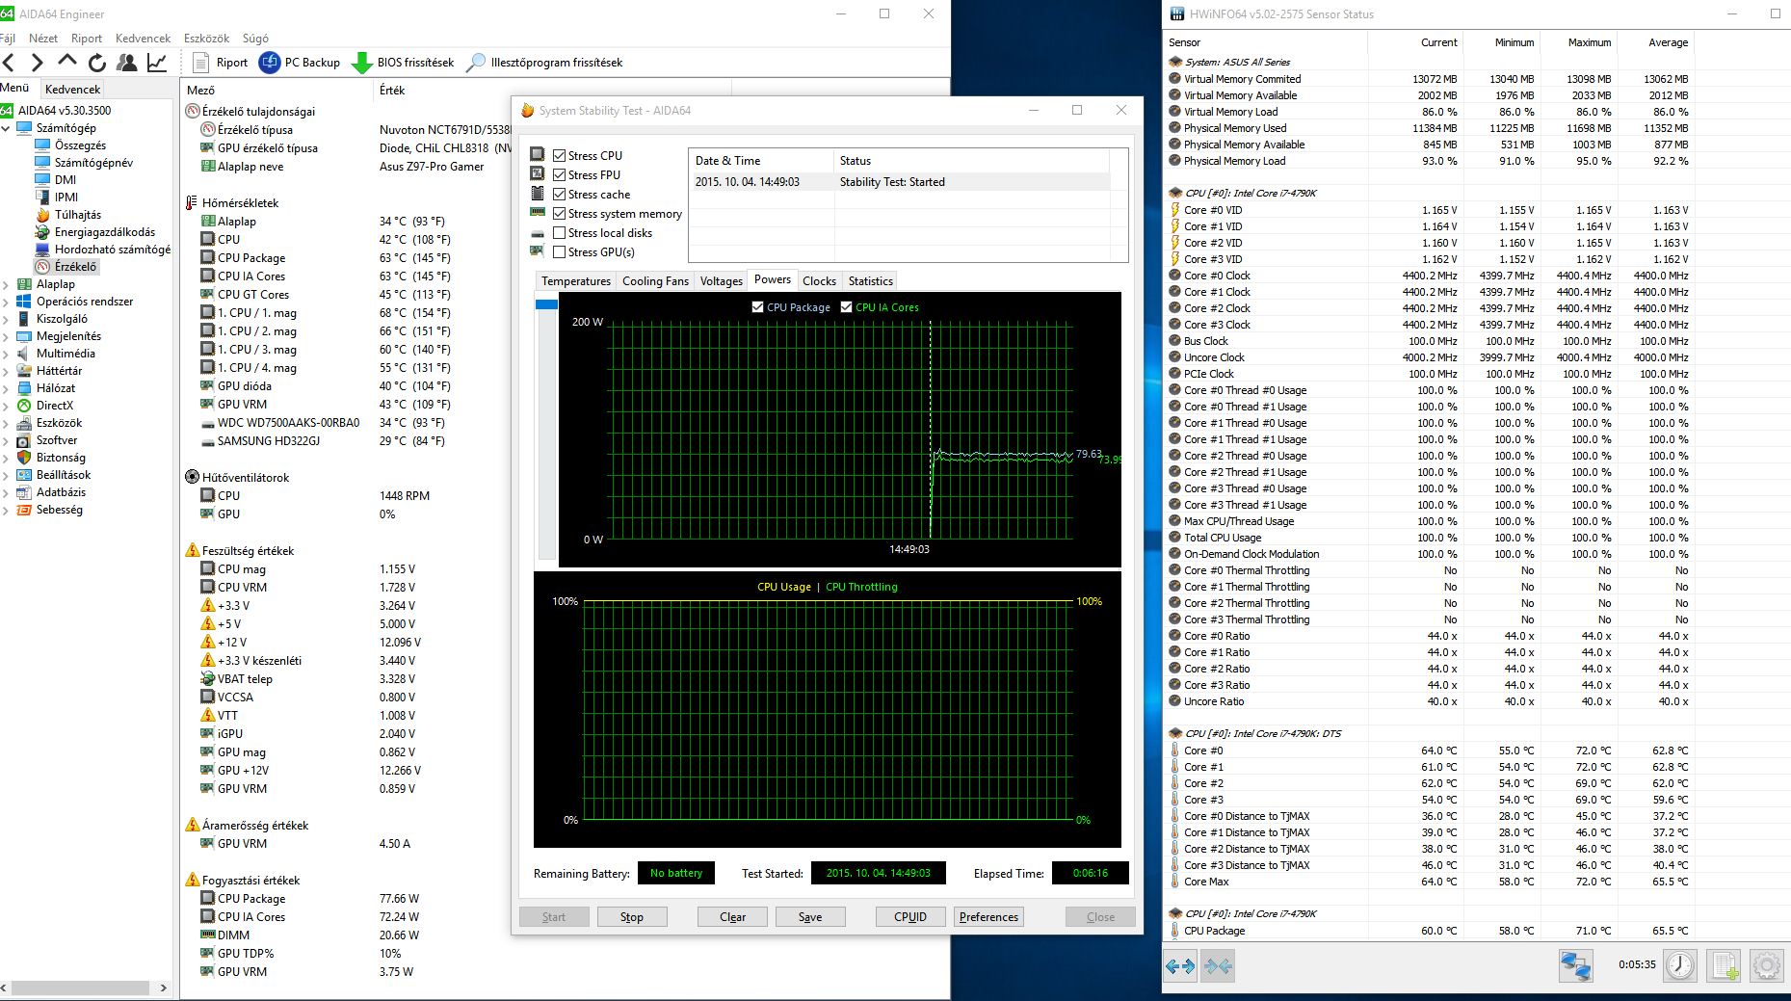Viewport: 1791px width, 1001px height.
Task: Open the user manager icon in AIDA64 toolbar
Action: click(x=126, y=63)
